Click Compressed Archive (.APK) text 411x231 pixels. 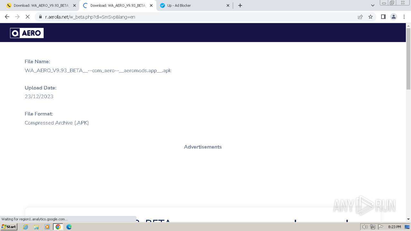[57, 123]
